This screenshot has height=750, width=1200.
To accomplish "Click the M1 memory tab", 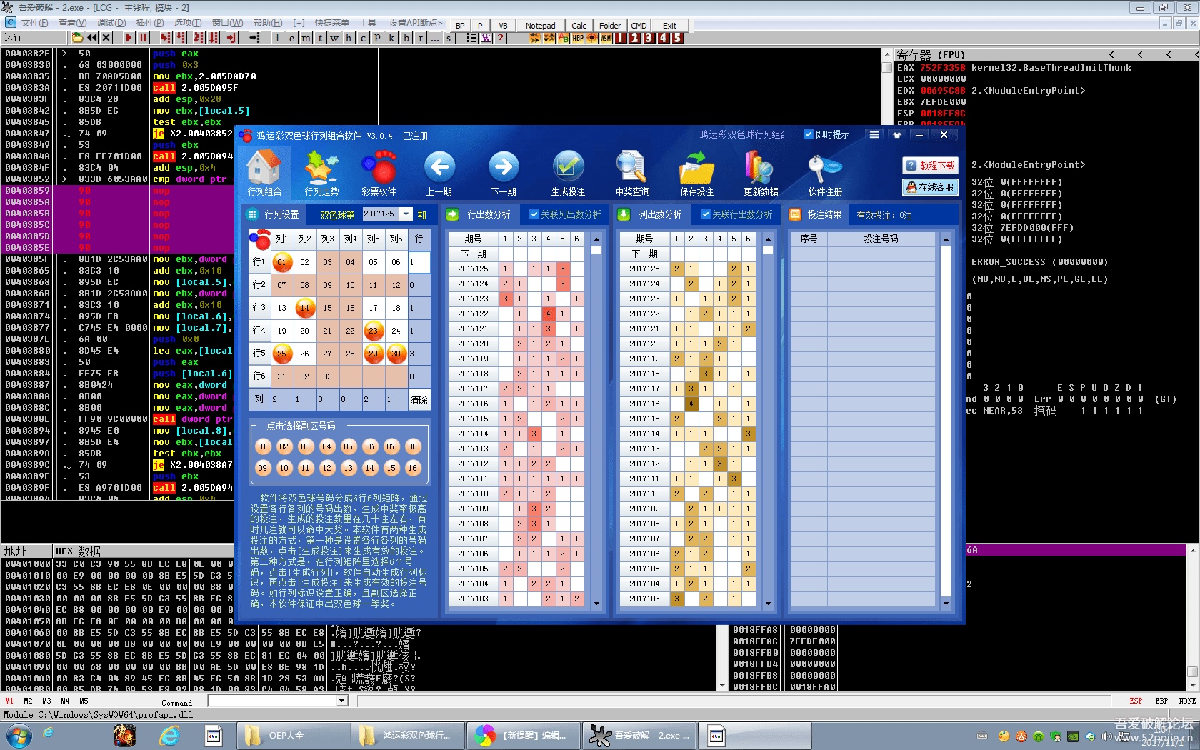I will [9, 701].
